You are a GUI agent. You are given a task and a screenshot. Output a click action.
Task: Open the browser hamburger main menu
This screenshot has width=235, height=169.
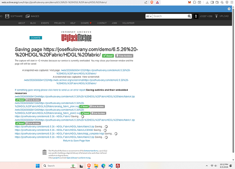point(232,2)
